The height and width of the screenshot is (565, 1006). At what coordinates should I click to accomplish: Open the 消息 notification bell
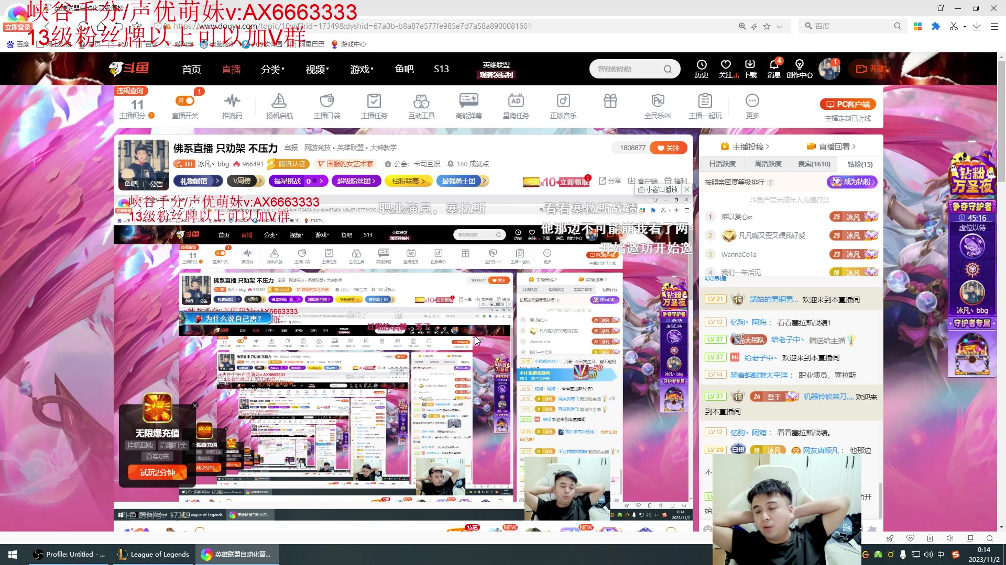tap(774, 69)
